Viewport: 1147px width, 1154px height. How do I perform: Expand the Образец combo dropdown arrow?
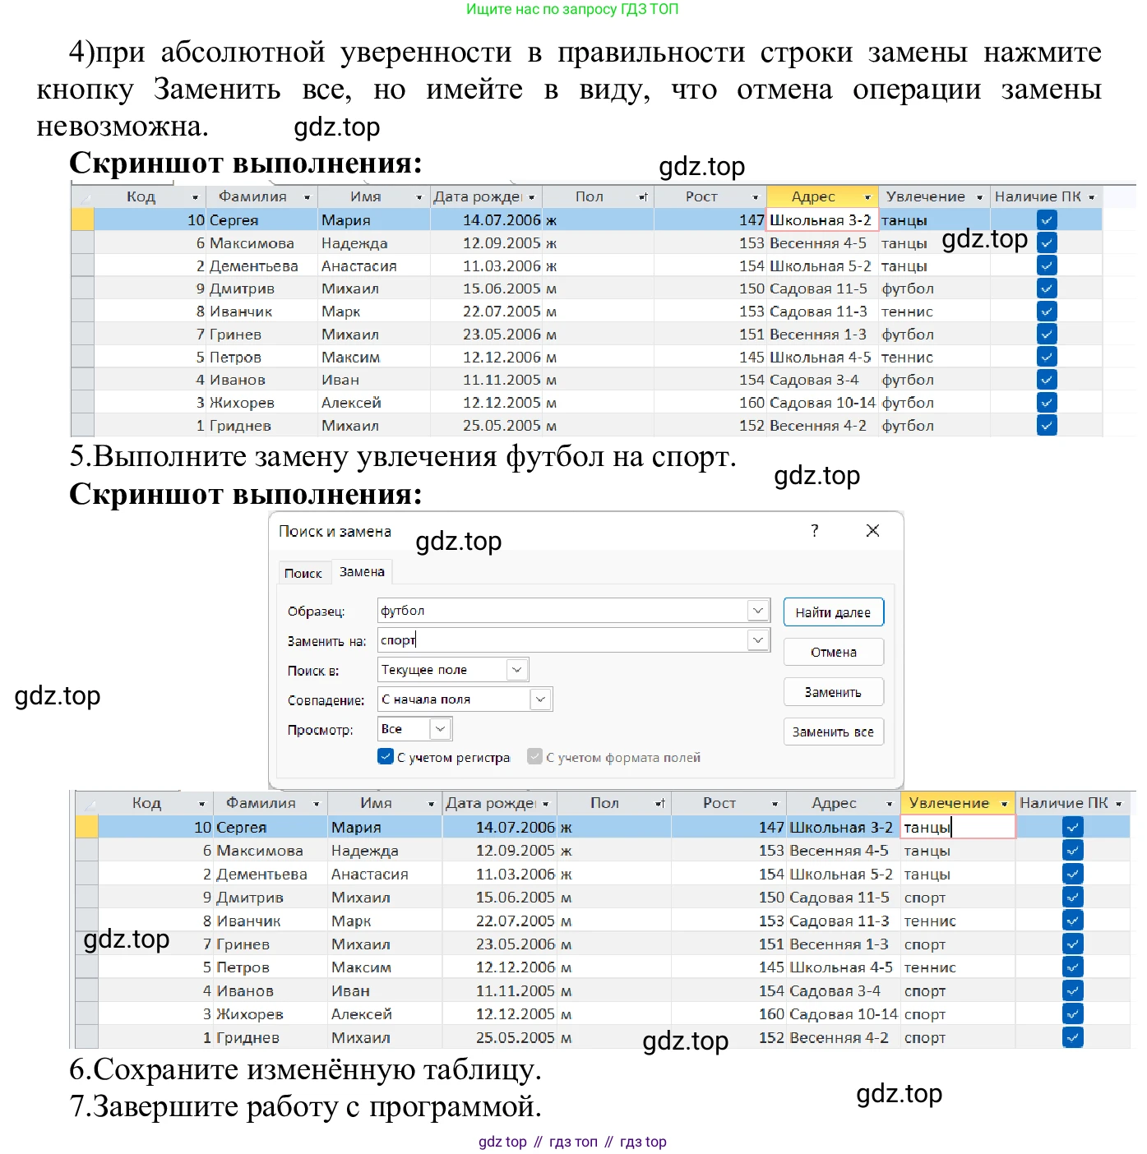point(758,611)
